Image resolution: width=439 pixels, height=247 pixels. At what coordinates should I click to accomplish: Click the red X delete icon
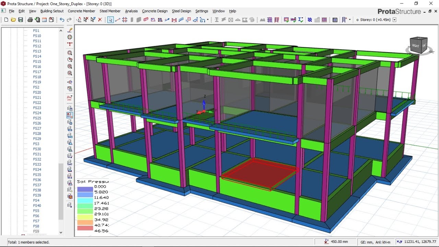point(100,20)
